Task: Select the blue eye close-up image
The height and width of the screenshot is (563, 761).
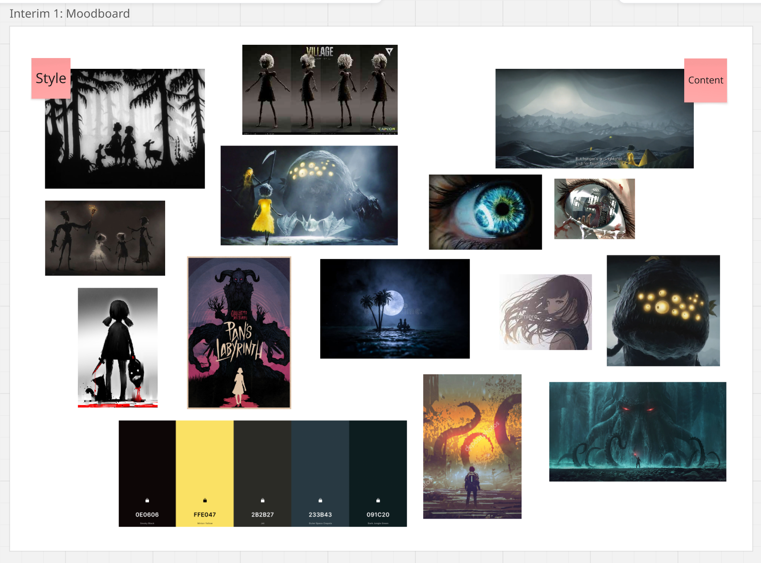Action: 485,212
